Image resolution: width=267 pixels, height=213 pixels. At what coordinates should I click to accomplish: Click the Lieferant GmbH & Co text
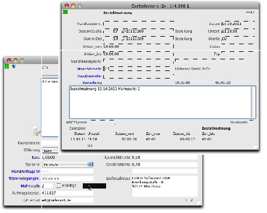pos(192,69)
